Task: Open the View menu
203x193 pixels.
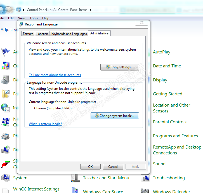Action: pos(22,18)
